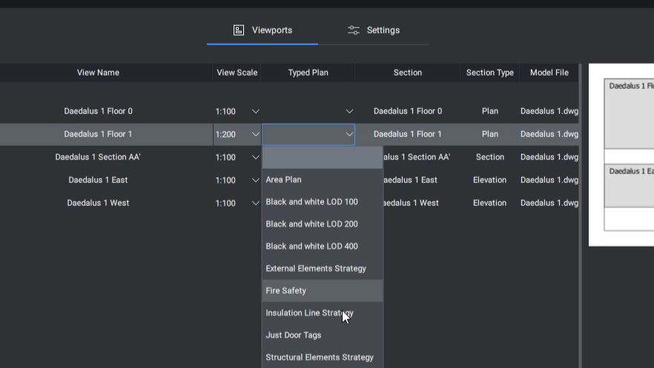Open View Scale dropdown for Floor 1
Viewport: 654px width, 368px height.
coord(256,135)
